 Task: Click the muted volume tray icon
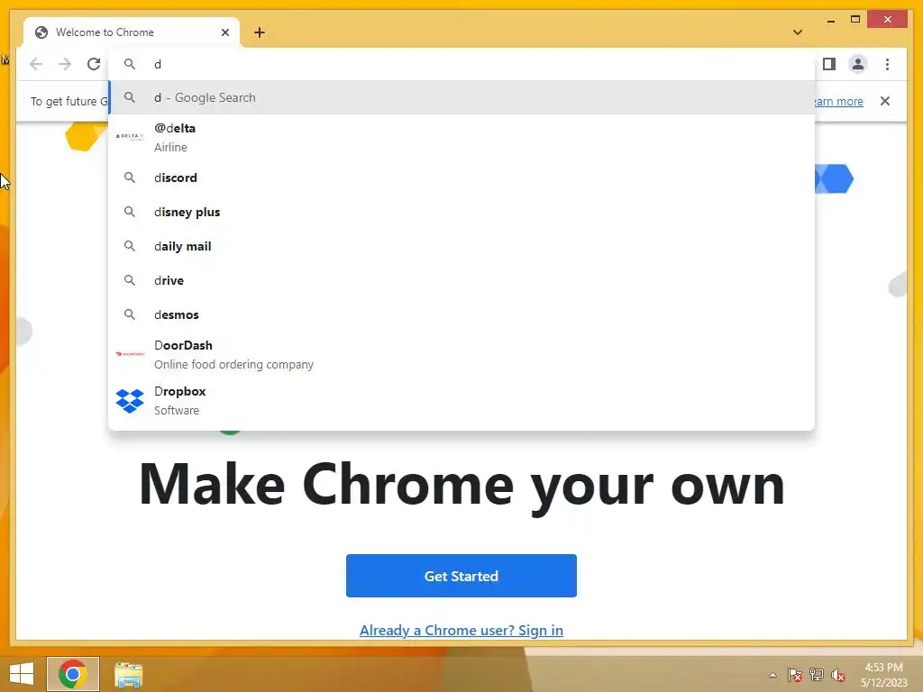pos(838,675)
